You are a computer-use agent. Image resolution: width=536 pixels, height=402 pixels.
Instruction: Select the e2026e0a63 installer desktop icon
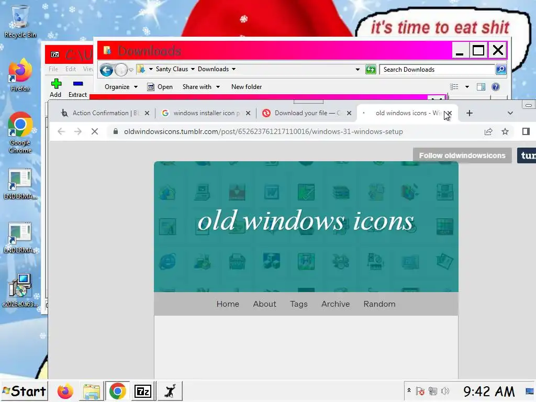(x=20, y=290)
